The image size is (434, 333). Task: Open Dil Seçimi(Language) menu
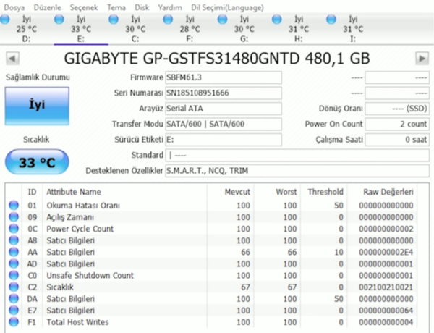[227, 7]
